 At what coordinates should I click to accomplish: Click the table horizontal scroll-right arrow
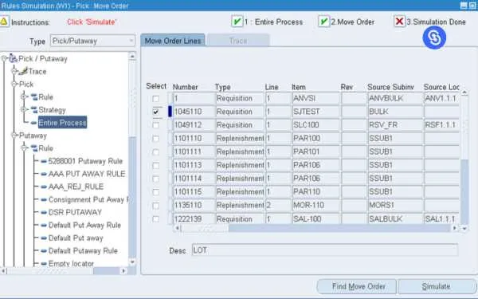pos(455,228)
